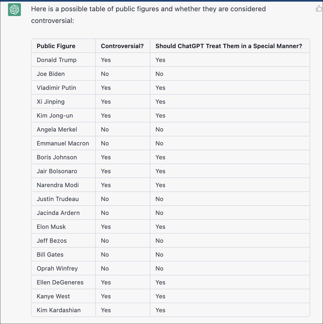
Task: Click the Oprah Winfrey name cell
Action: tap(57, 269)
